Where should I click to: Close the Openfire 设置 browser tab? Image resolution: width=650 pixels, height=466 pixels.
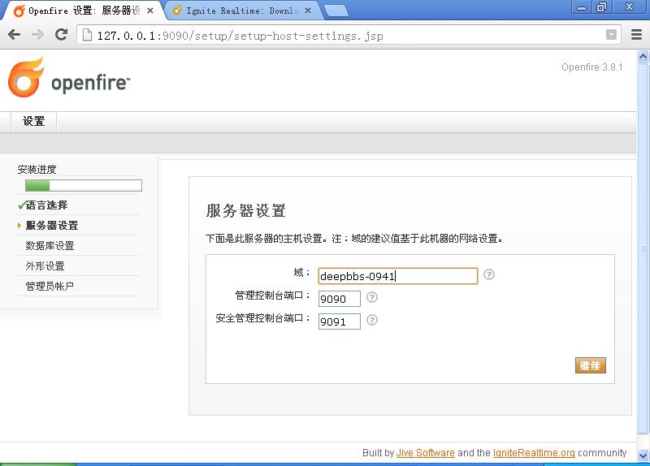coord(150,11)
